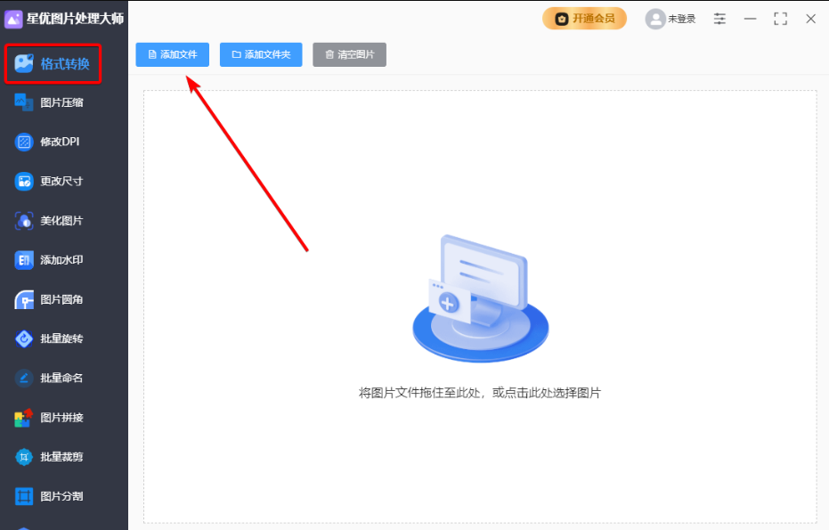
Task: Open the 修改DPI sidebar icon
Action: (24, 142)
